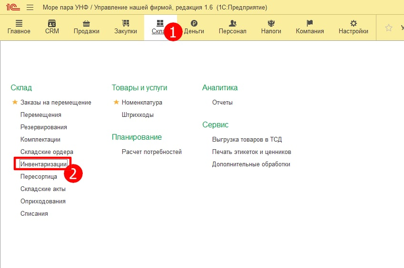Click the Главное section icon
Viewport: 404px width, 268px height.
[x=19, y=23]
